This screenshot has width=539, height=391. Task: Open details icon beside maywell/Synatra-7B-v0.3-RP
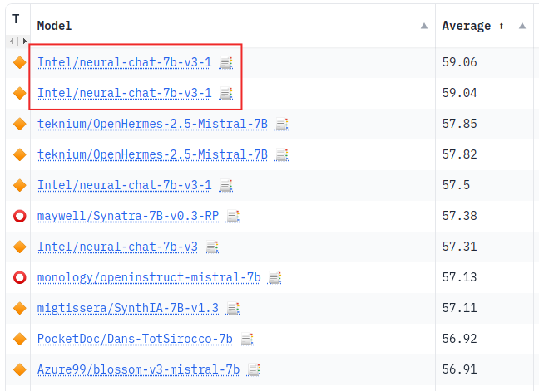(x=232, y=217)
